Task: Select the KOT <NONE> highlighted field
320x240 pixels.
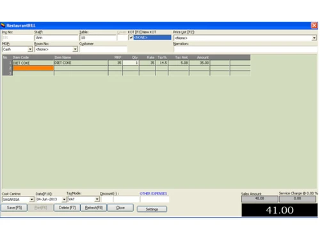Action: [x=152, y=38]
